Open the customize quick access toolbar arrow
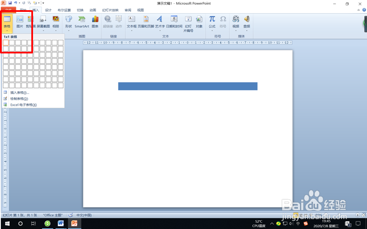Viewport: 367px width, 229px height. (43, 3)
